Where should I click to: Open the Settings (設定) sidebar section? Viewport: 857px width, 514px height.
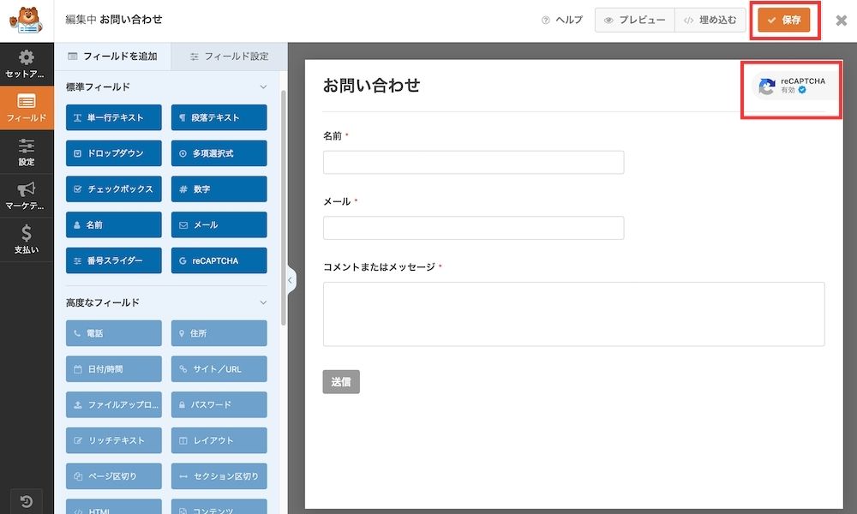[x=27, y=152]
